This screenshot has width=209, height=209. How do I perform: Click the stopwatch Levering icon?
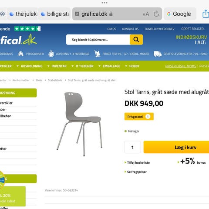click(51, 54)
